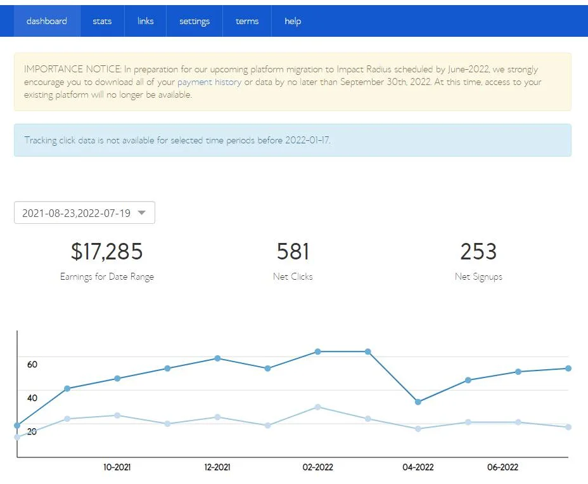The height and width of the screenshot is (484, 588).
Task: Click the yellow importance notice banner
Action: (x=292, y=82)
